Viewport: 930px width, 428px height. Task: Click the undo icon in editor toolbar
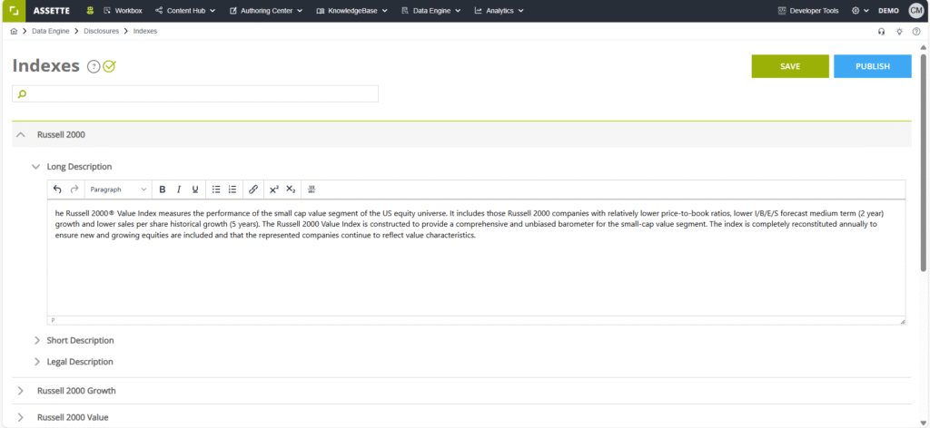pyautogui.click(x=58, y=190)
